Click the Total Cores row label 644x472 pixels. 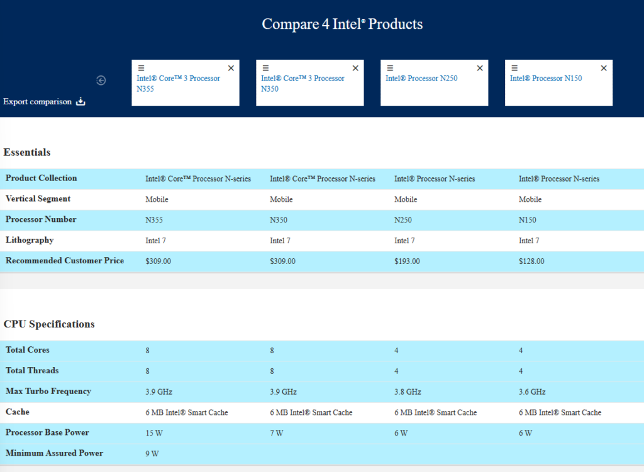coord(28,349)
